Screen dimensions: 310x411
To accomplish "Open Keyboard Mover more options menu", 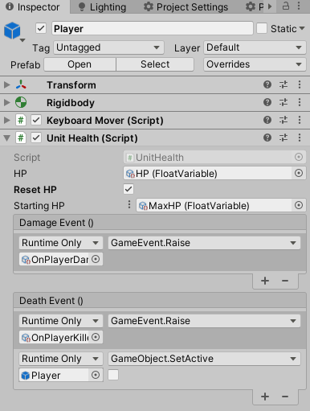I will point(300,120).
